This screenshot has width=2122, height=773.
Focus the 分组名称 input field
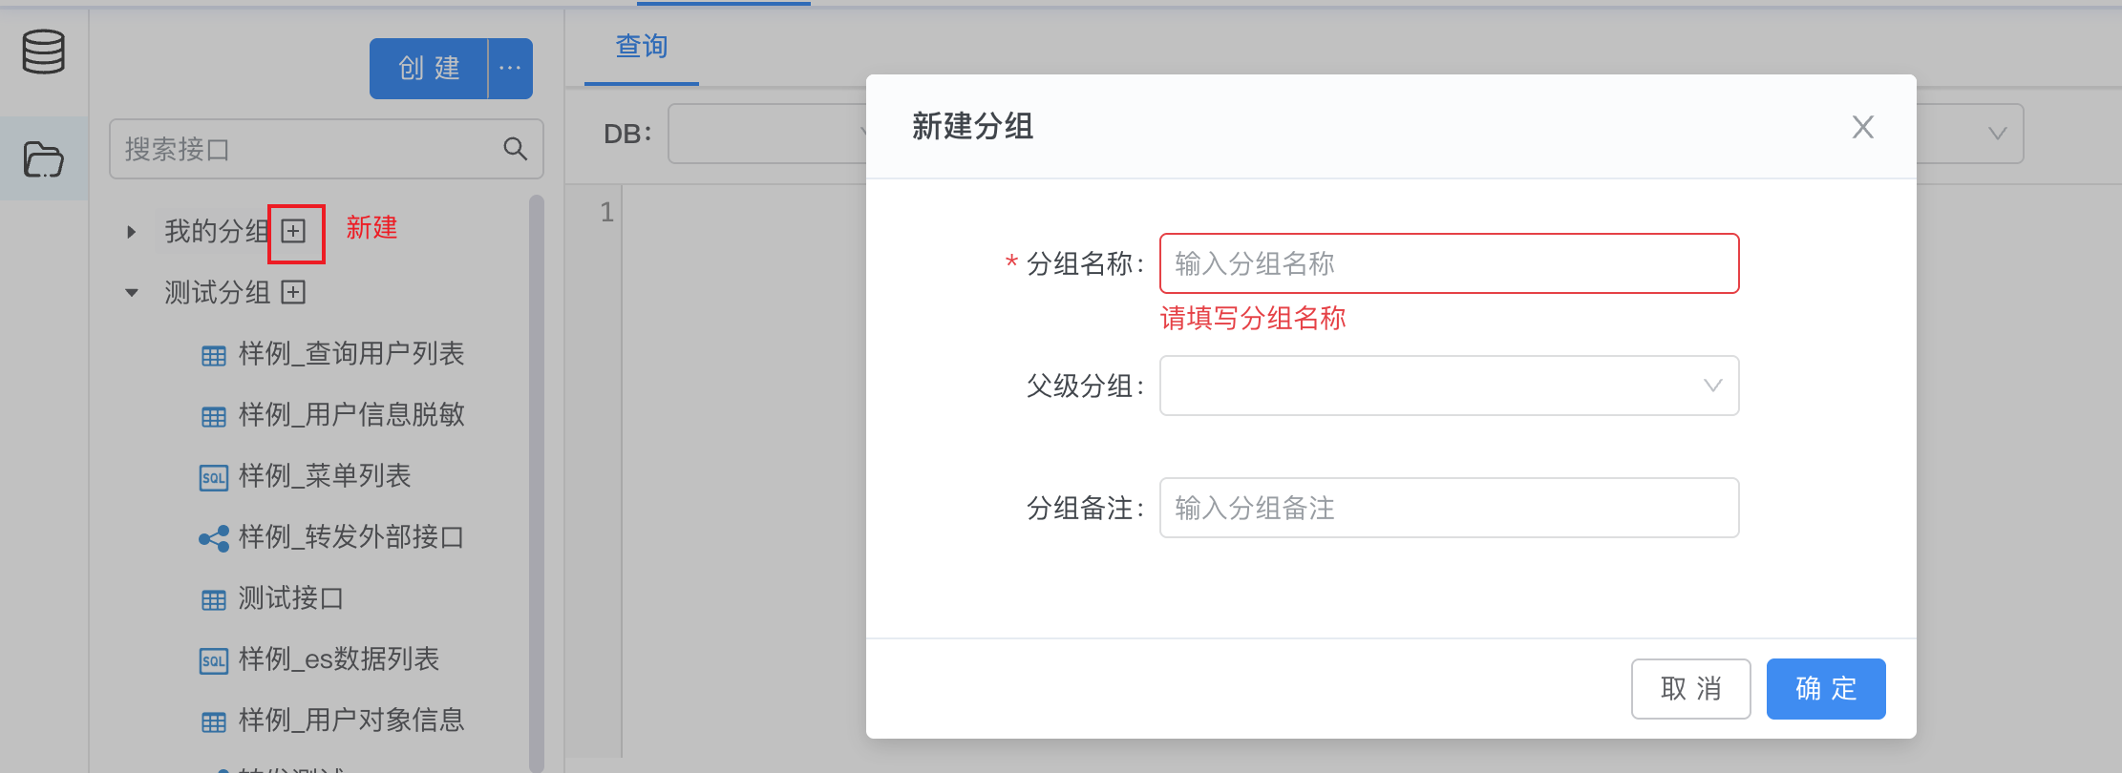tap(1448, 263)
